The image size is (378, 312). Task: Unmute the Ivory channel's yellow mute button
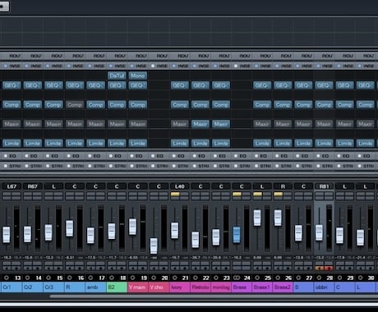(x=175, y=194)
